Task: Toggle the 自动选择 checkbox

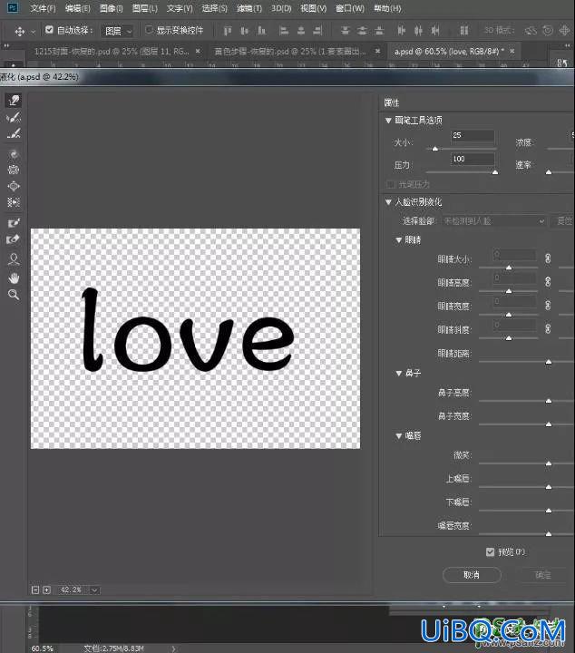Action: click(49, 30)
